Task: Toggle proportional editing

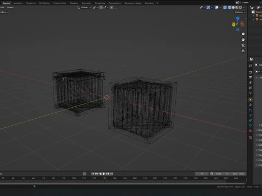Action: pos(111,8)
